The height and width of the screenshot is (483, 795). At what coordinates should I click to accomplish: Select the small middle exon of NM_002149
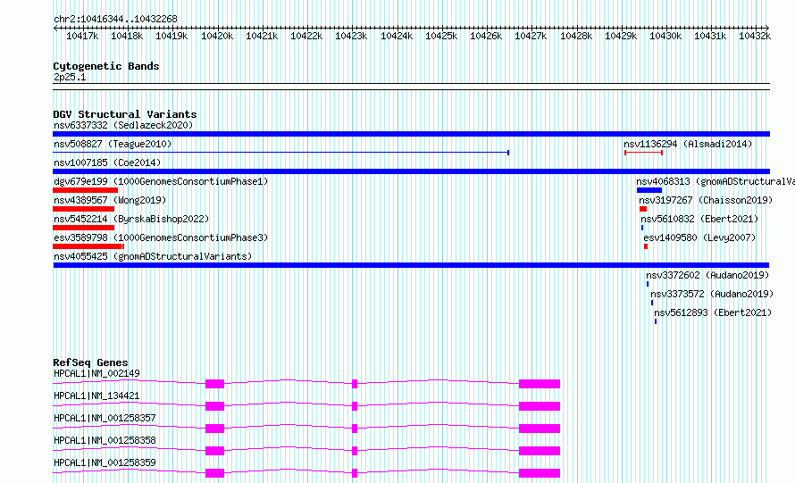pyautogui.click(x=355, y=384)
